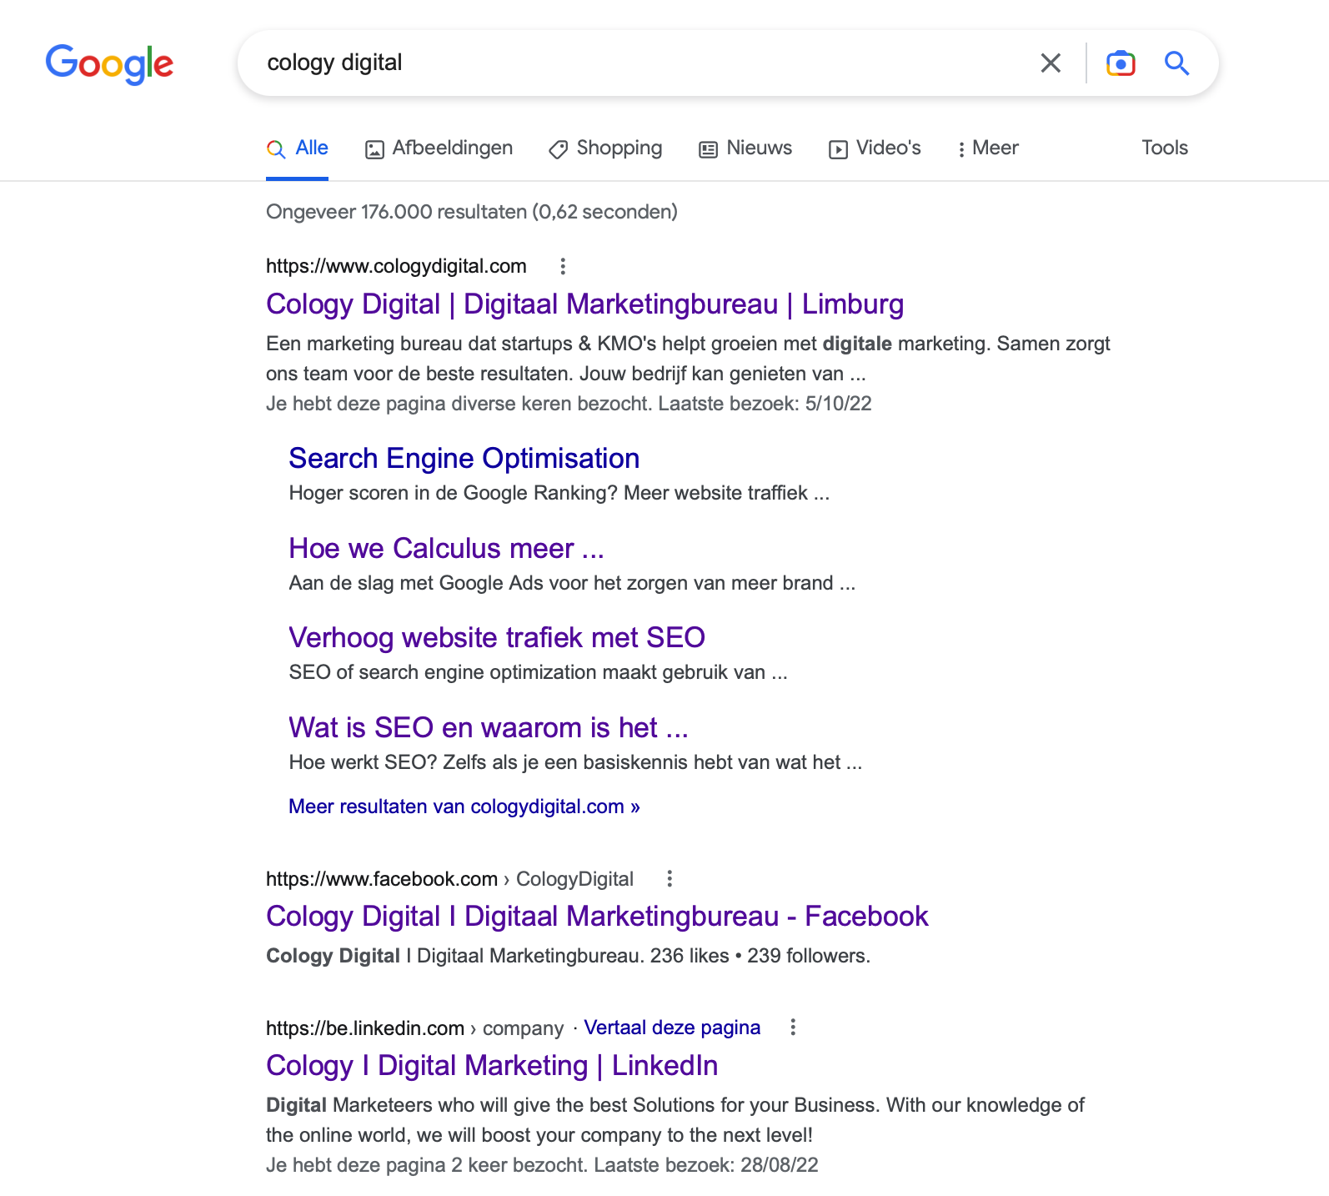Screen dimensions: 1329x1196
Task: Open the Video's tab
Action: pyautogui.click(x=875, y=148)
